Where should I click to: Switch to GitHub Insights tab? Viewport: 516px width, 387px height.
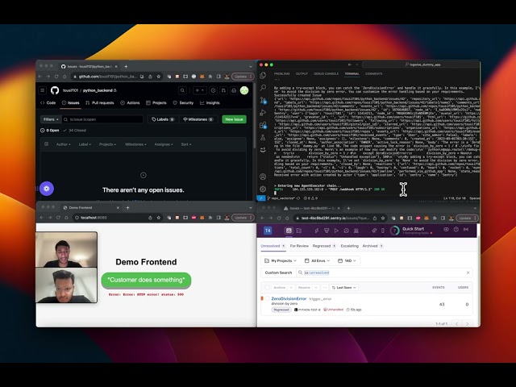coord(210,102)
